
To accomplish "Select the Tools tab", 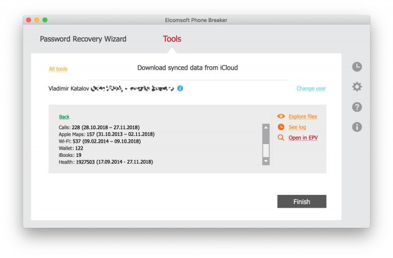I will (172, 39).
